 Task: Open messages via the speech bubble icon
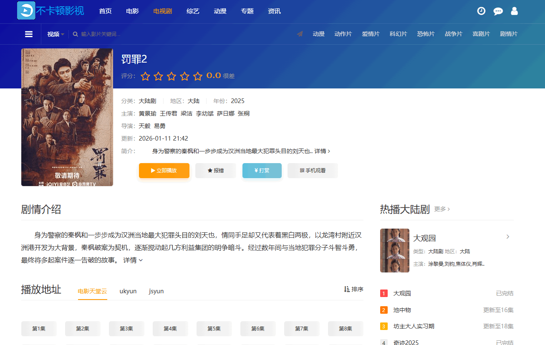coord(498,11)
